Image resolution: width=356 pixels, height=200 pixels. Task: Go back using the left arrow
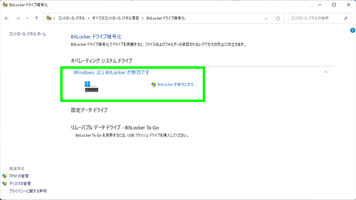pos(7,19)
